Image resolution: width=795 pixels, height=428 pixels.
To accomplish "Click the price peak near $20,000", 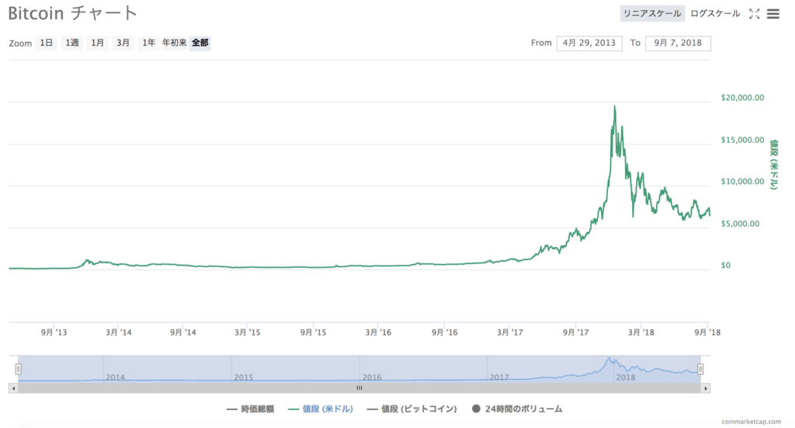I will [615, 106].
